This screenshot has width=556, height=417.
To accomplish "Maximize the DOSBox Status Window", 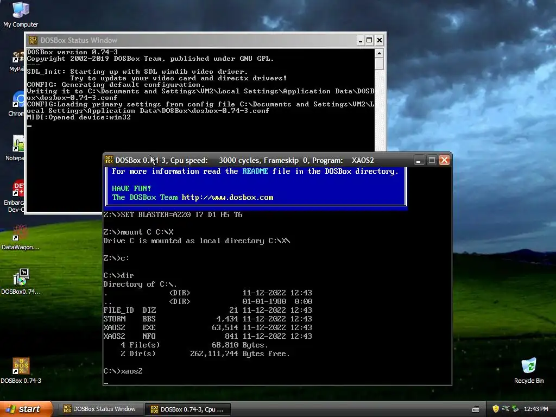I will click(x=369, y=40).
